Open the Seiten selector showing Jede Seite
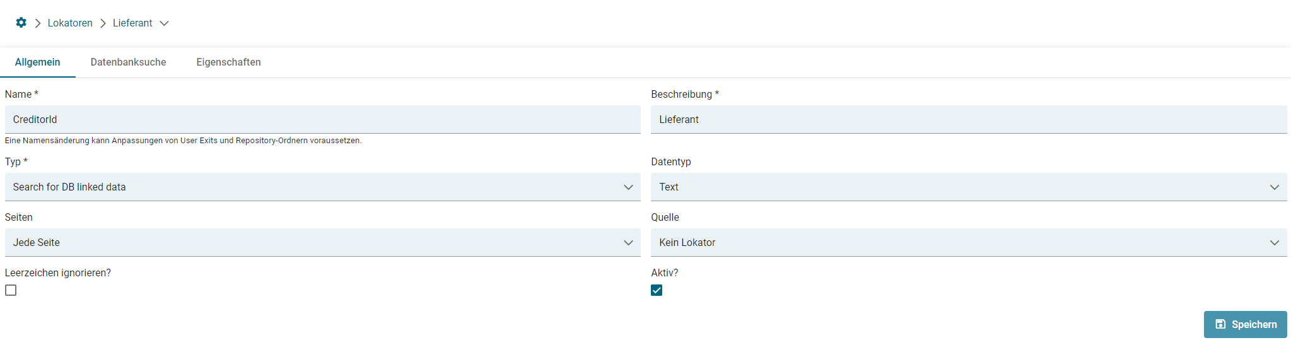 tap(315, 243)
